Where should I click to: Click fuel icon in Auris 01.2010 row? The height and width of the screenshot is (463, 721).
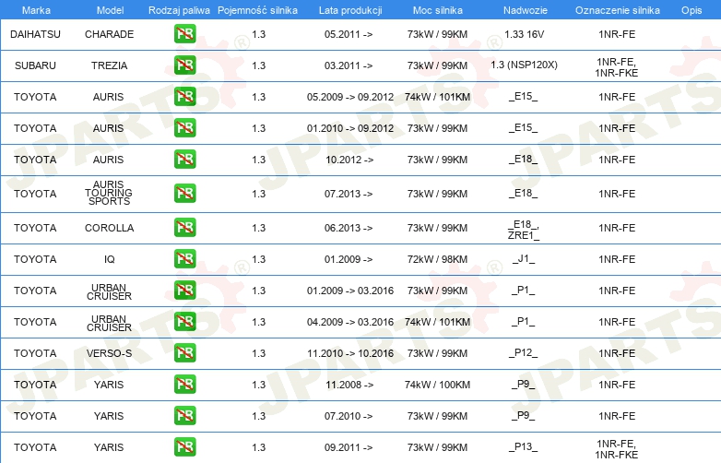(184, 127)
